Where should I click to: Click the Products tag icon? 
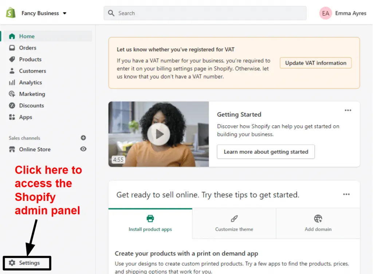[x=12, y=59]
